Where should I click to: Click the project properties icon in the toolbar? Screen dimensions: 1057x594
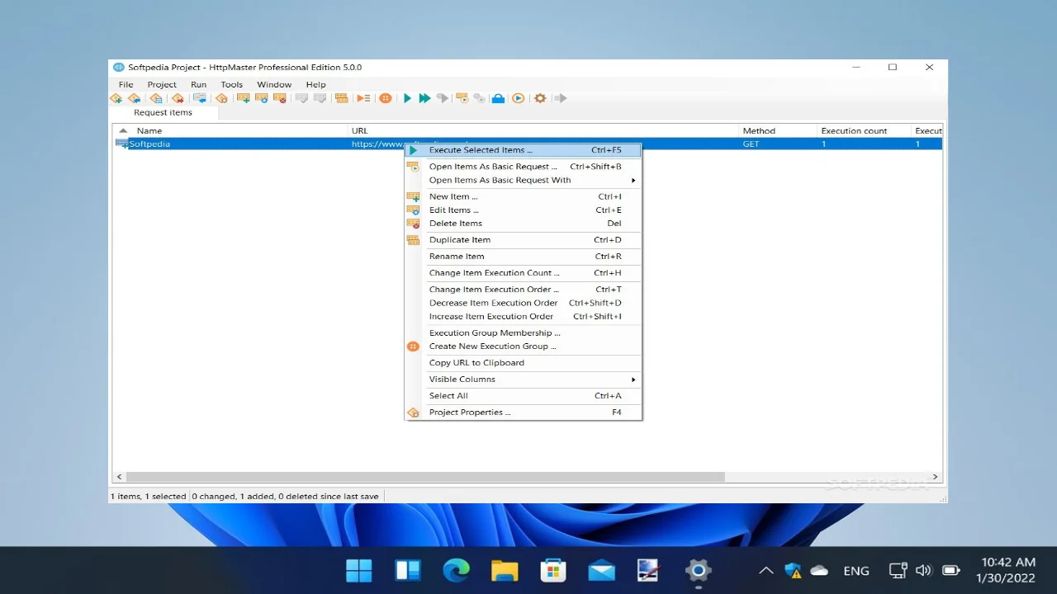[221, 98]
